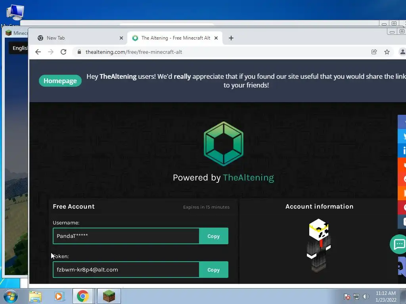
Task: Copy the username PandaT*****
Action: click(x=214, y=236)
